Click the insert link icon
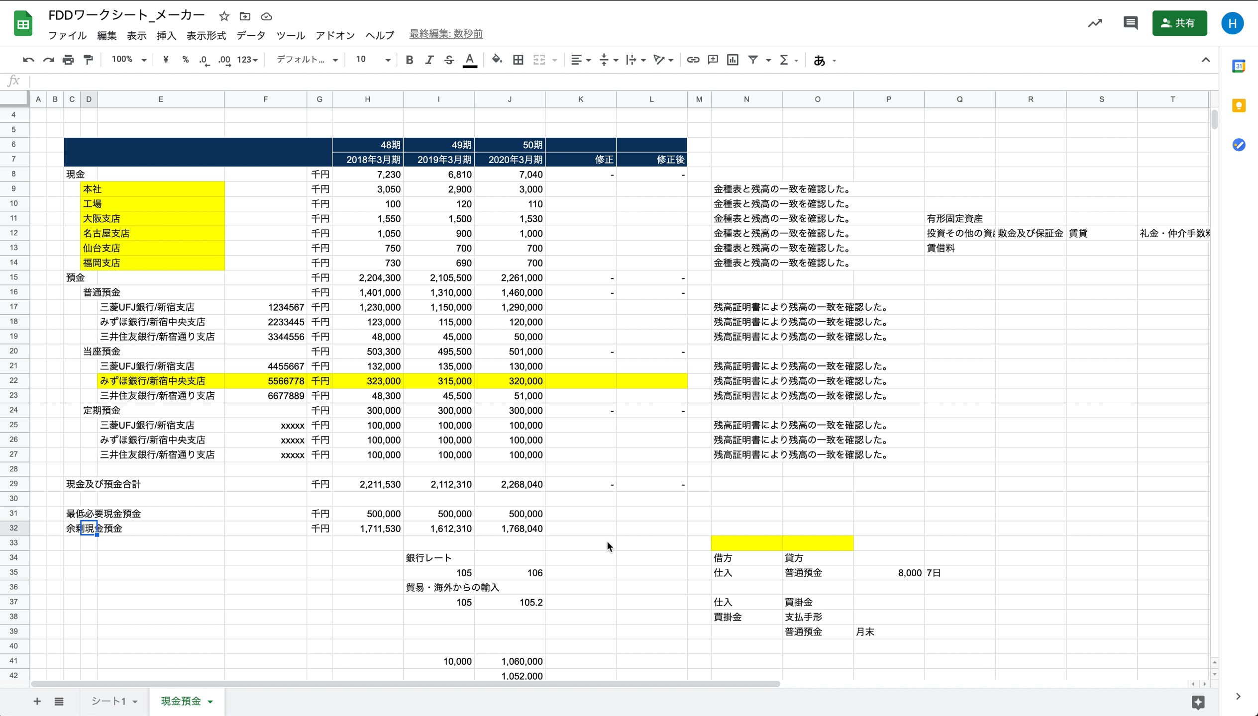Image resolution: width=1258 pixels, height=716 pixels. (693, 60)
